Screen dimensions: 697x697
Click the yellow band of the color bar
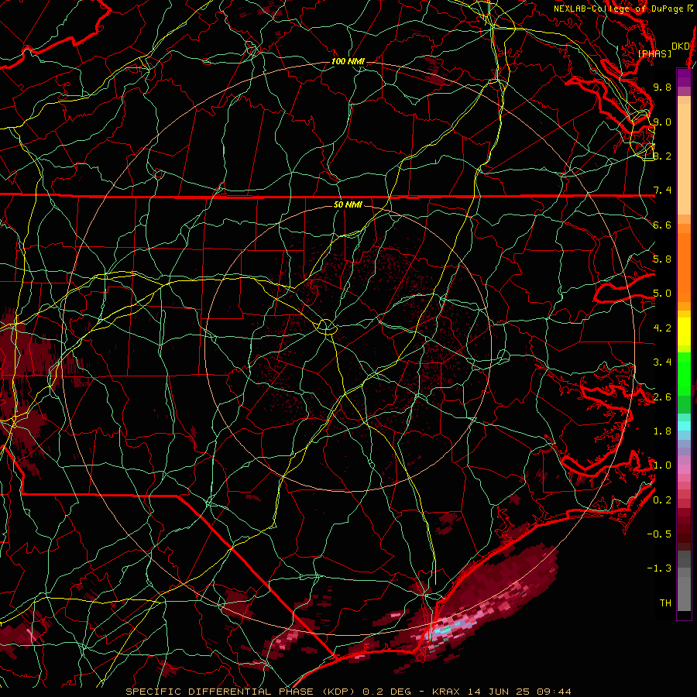pyautogui.click(x=684, y=331)
